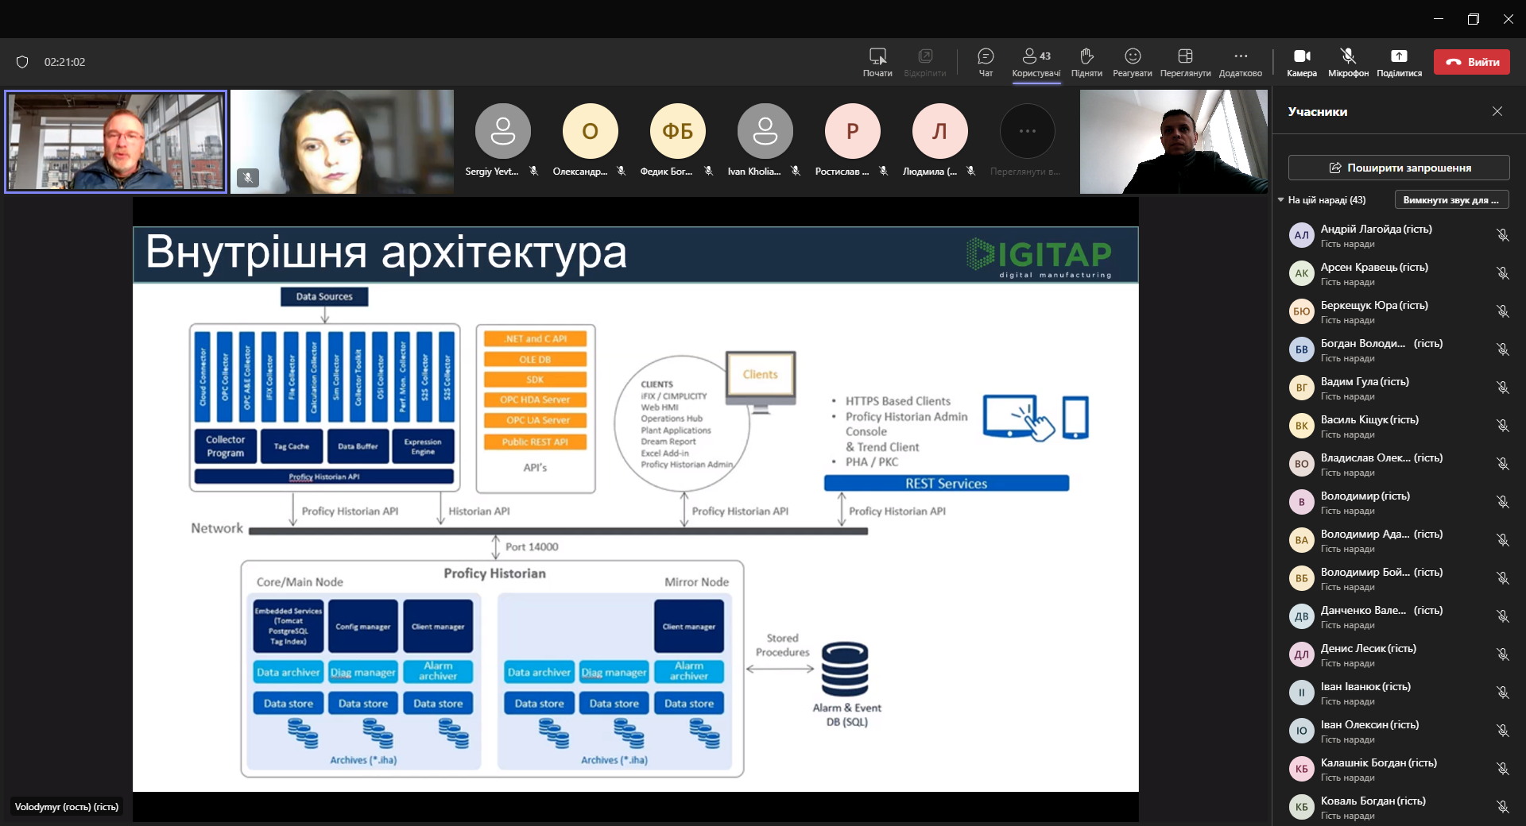Select participant Калашнік Богдан in list

pos(1399,769)
